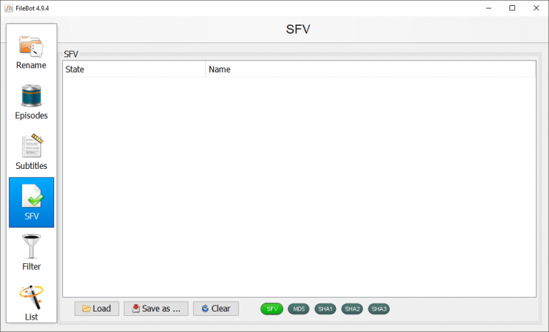Viewport: 549px width, 332px height.
Task: Select the Subtitles panel icon
Action: tap(32, 146)
